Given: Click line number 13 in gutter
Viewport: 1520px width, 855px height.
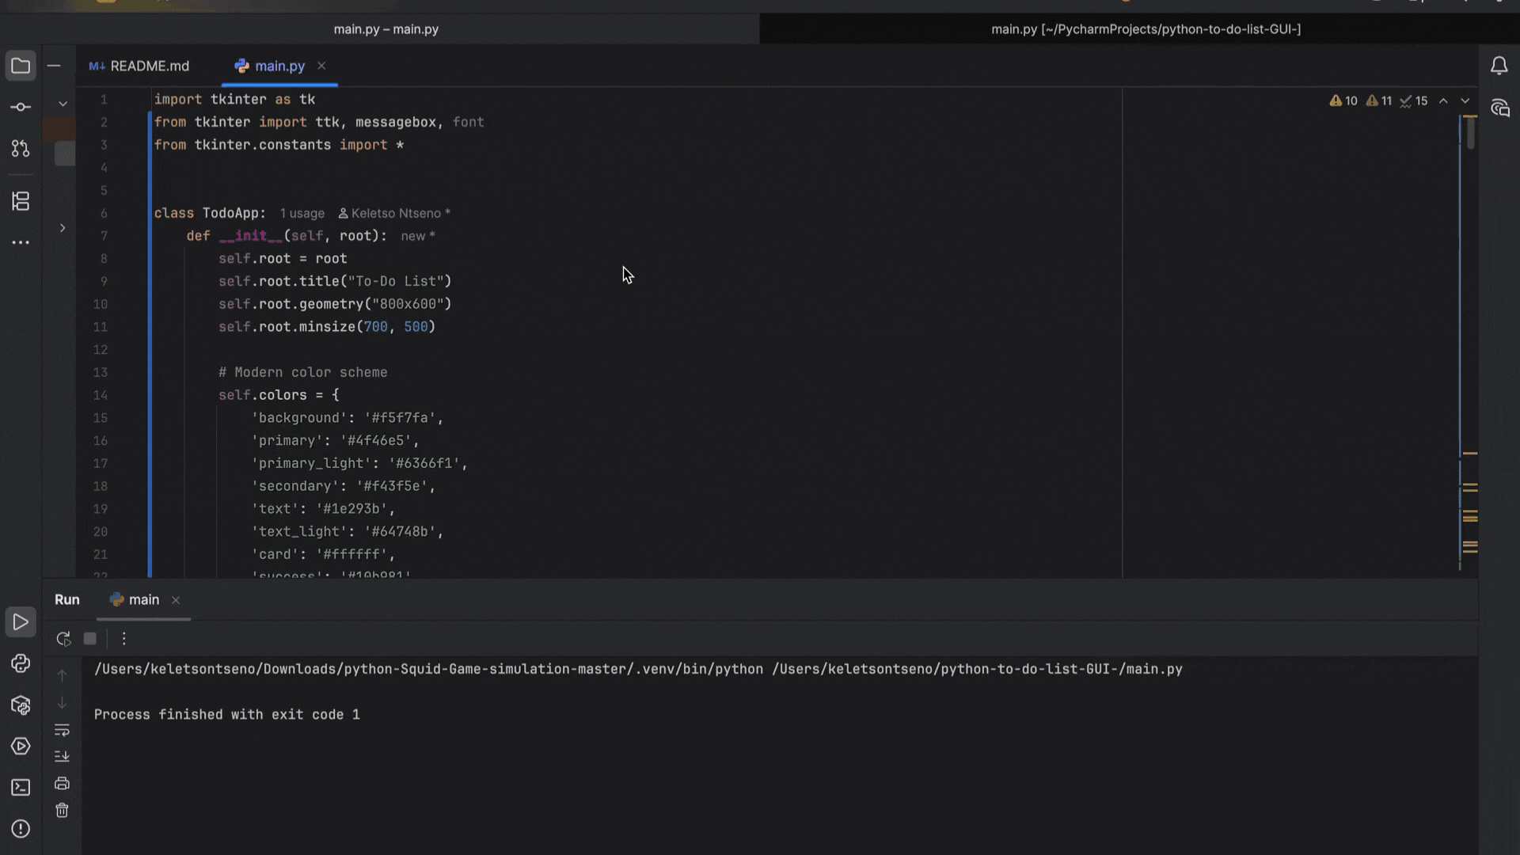Looking at the screenshot, I should click(x=101, y=373).
